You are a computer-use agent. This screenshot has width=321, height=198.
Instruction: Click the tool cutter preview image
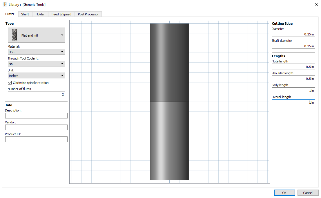tap(170, 102)
